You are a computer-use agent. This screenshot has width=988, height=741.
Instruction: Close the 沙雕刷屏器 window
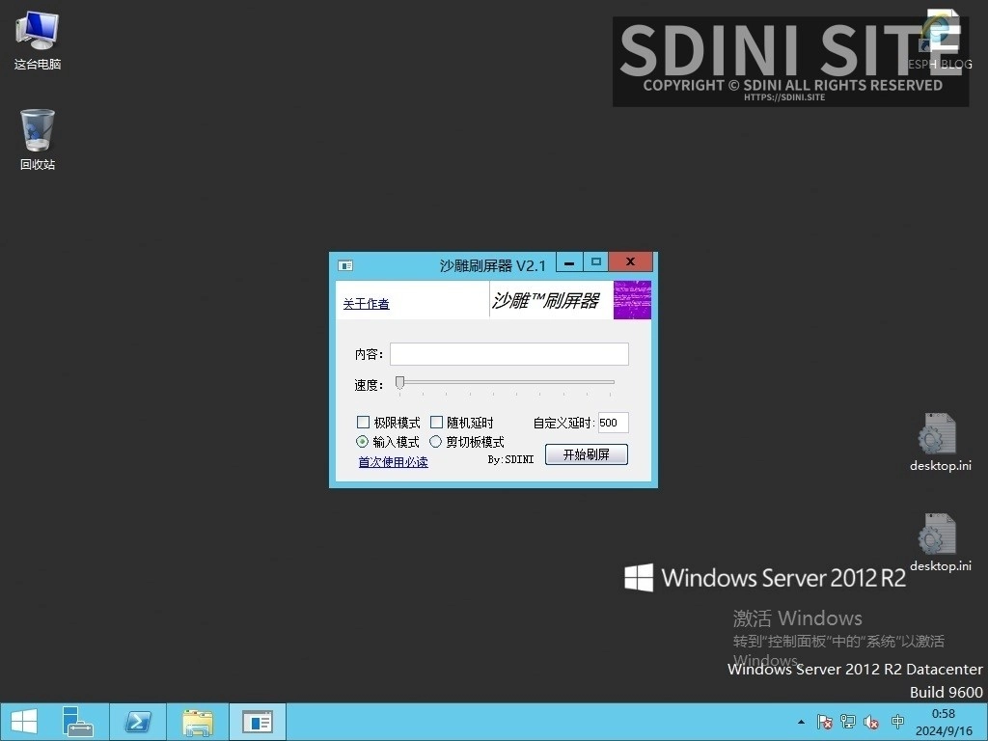click(630, 262)
